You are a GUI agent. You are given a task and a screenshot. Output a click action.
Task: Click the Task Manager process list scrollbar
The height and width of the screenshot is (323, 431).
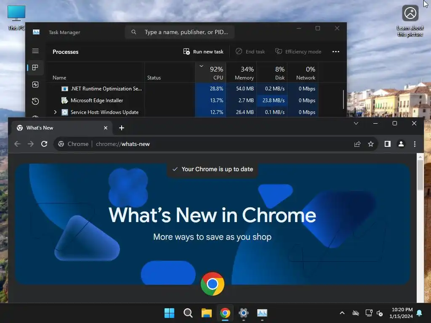pos(343,99)
